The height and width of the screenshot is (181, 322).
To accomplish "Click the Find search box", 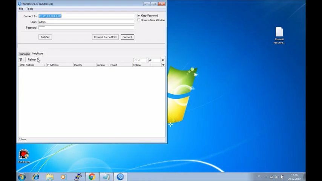I will pyautogui.click(x=140, y=60).
